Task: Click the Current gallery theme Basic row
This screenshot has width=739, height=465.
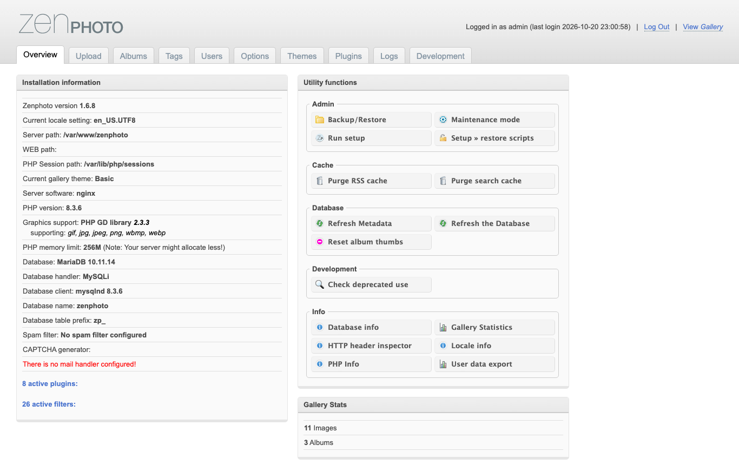Action: point(152,178)
